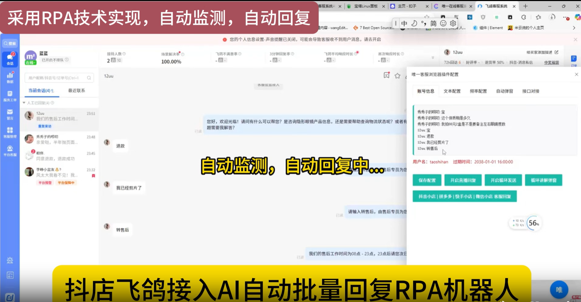Open the 秀秀子的唠叨 conversation

point(59,140)
